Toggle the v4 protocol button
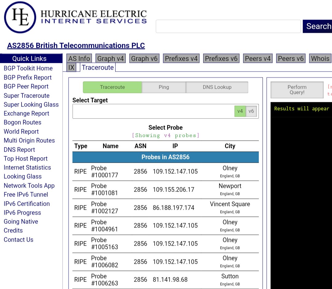Viewport: 332px width, 289px height. point(240,111)
